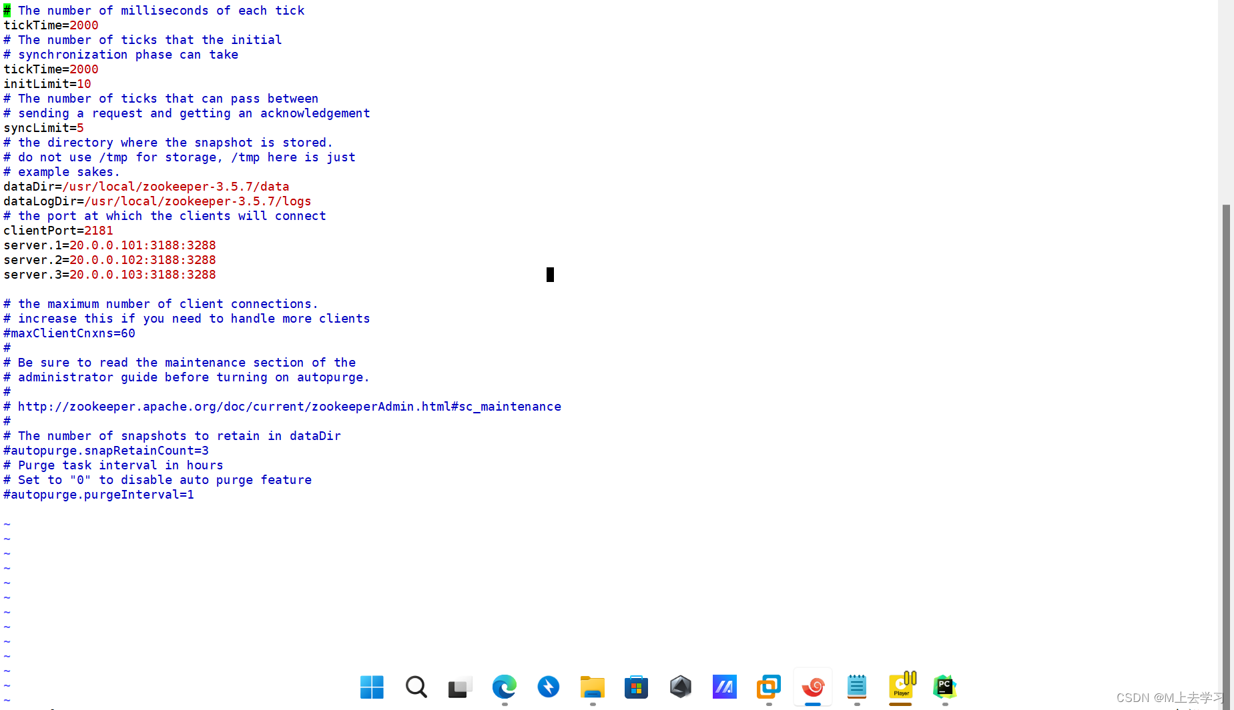Click the #autopurge.purgeInterval=1 line
Image resolution: width=1234 pixels, height=710 pixels.
tap(99, 495)
